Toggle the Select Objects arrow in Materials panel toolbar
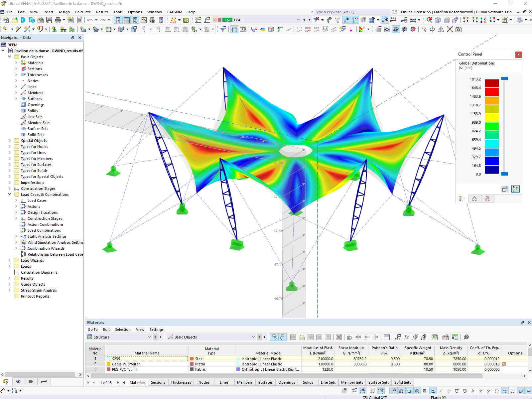532x399 pixels. (274, 337)
